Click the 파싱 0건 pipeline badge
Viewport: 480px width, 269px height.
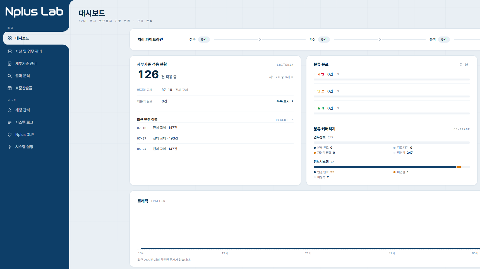pyautogui.click(x=324, y=40)
